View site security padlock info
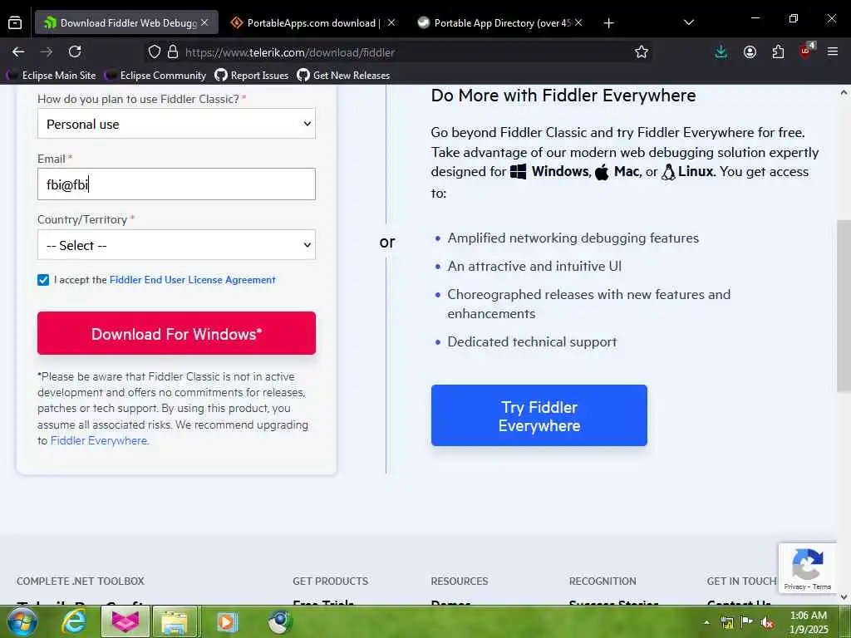This screenshot has height=638, width=851. pos(173,52)
